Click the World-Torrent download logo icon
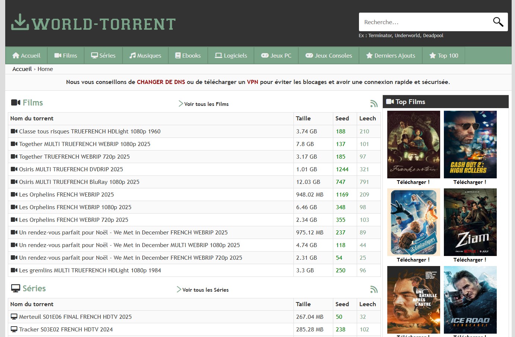Viewport: 515px width, 337px height. [x=20, y=22]
